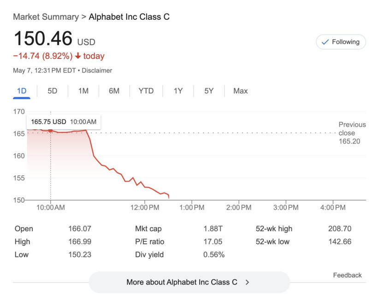
Task: Switch to the 1Y chart tab
Action: coord(178,91)
